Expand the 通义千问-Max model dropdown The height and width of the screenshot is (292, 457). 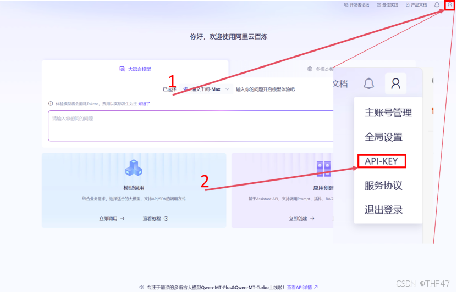(x=206, y=89)
